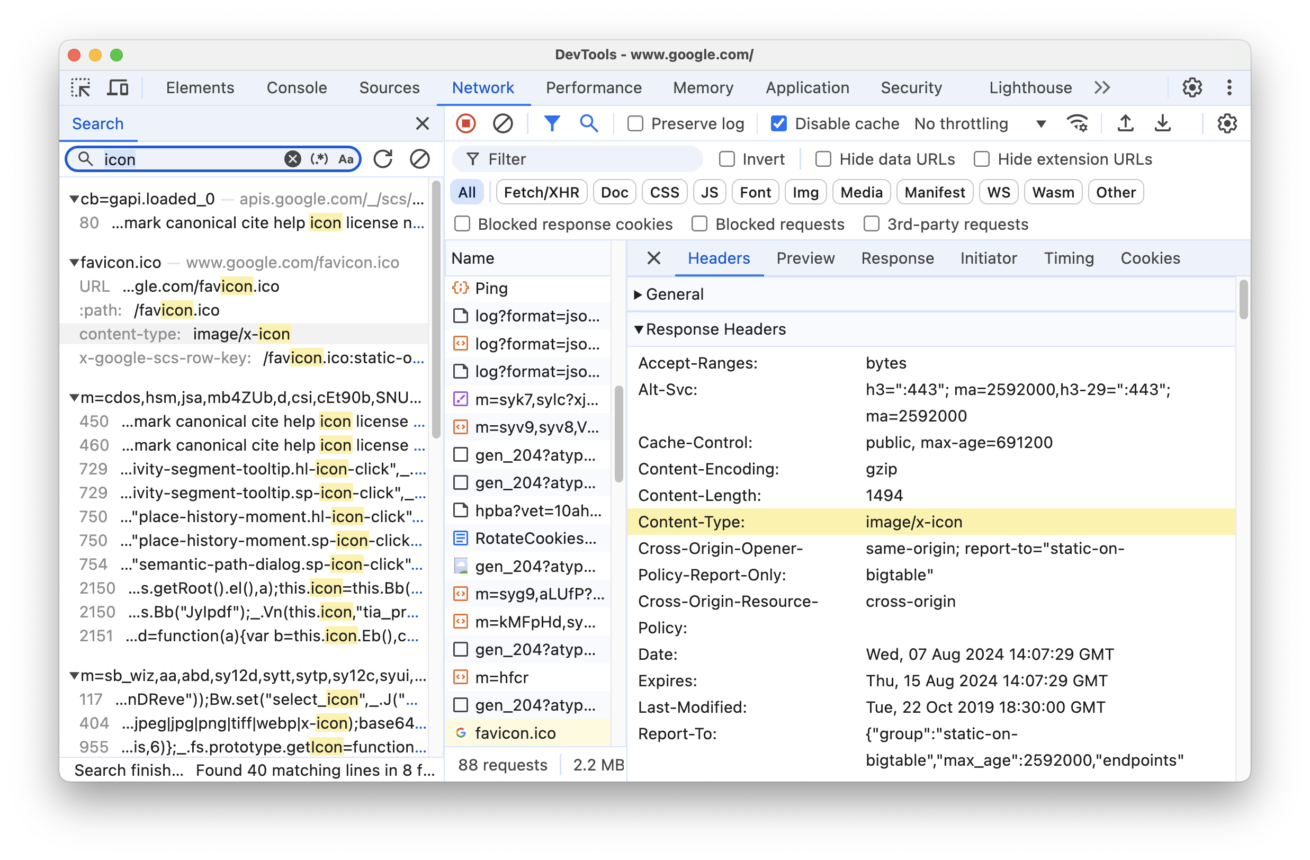Click the Fetch/XHR filter button
Image resolution: width=1310 pixels, height=860 pixels.
click(541, 192)
